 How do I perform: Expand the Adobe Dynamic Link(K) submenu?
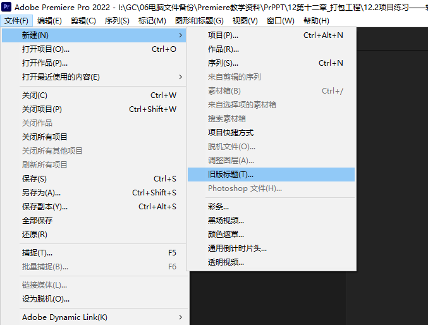(x=64, y=317)
